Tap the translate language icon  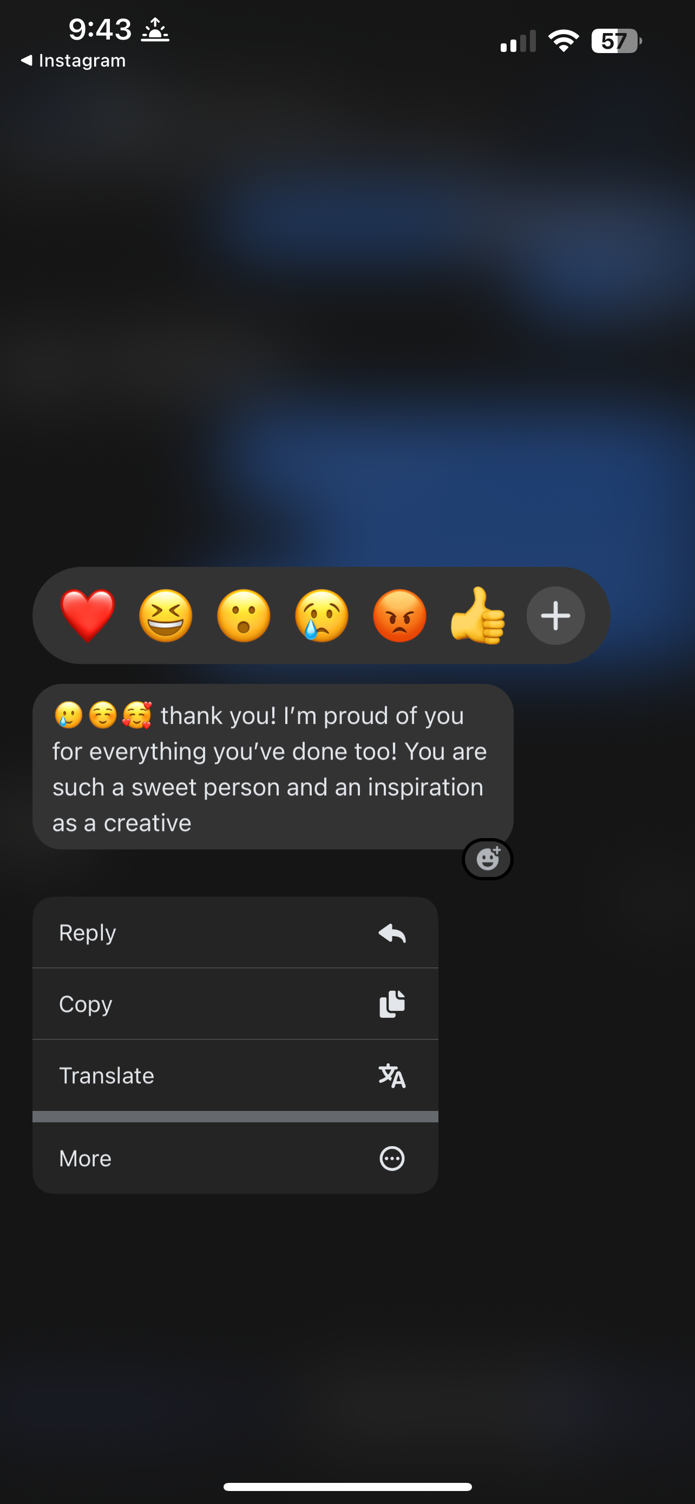pyautogui.click(x=392, y=1075)
